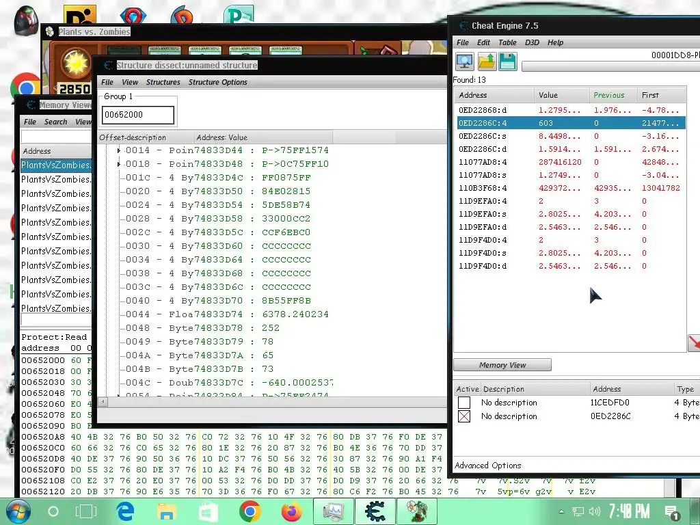The width and height of the screenshot is (700, 525).
Task: Click clock showing 7:48 PM
Action: coord(629,511)
